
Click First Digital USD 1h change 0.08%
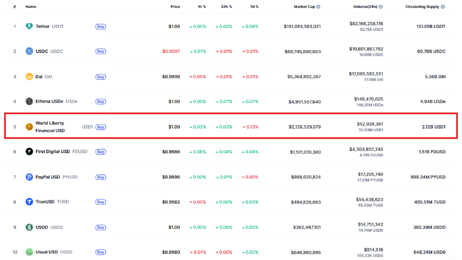(x=198, y=152)
